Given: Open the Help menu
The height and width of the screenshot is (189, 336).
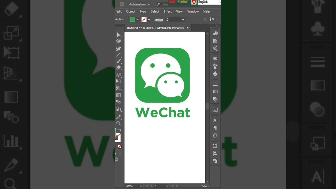Looking at the screenshot, I should point(207,11).
